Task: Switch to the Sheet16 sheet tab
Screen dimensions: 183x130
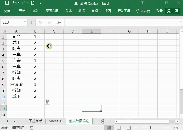Action: click(55, 121)
